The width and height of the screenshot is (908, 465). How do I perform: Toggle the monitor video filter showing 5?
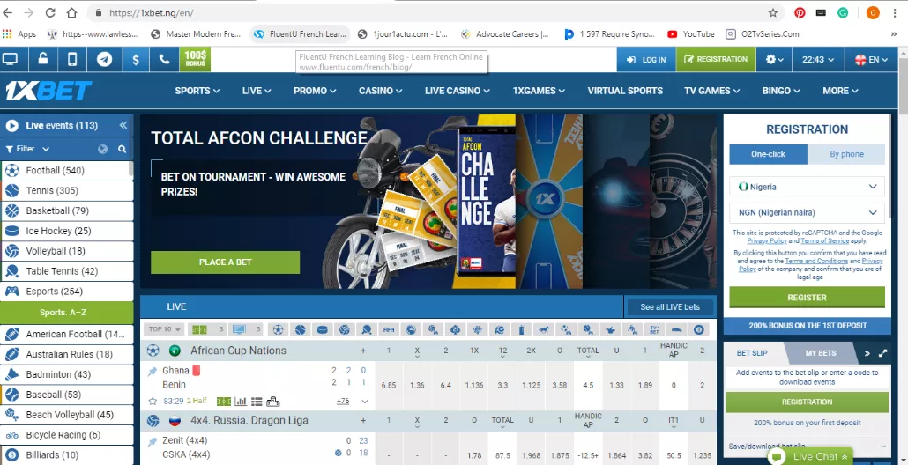246,329
